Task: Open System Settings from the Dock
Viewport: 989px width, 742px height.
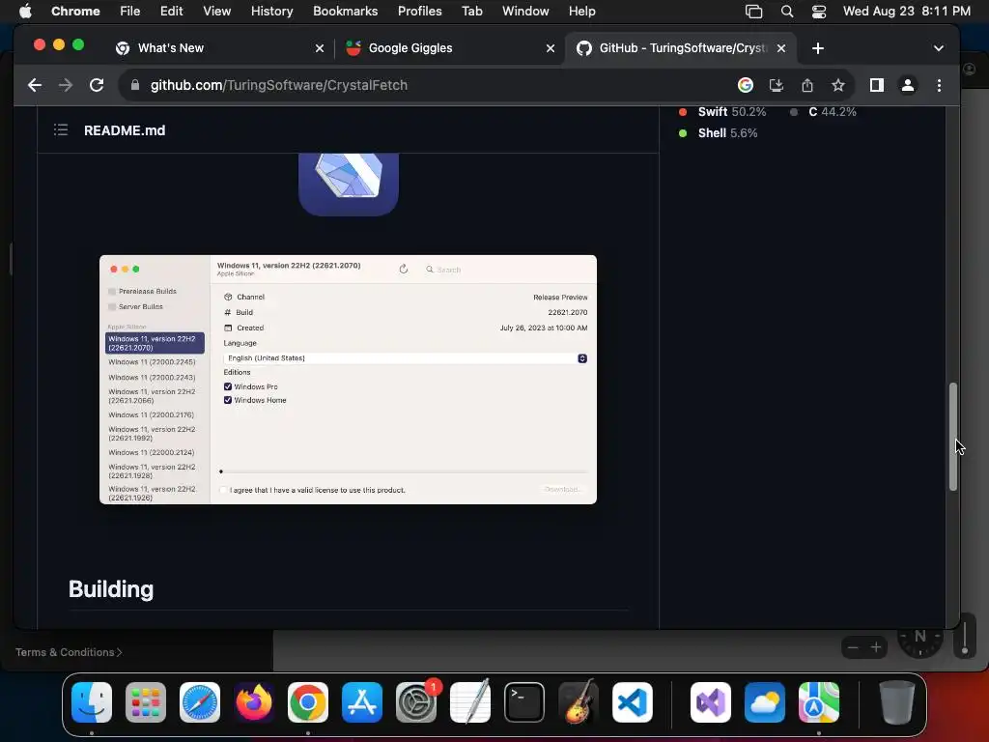Action: pos(416,702)
